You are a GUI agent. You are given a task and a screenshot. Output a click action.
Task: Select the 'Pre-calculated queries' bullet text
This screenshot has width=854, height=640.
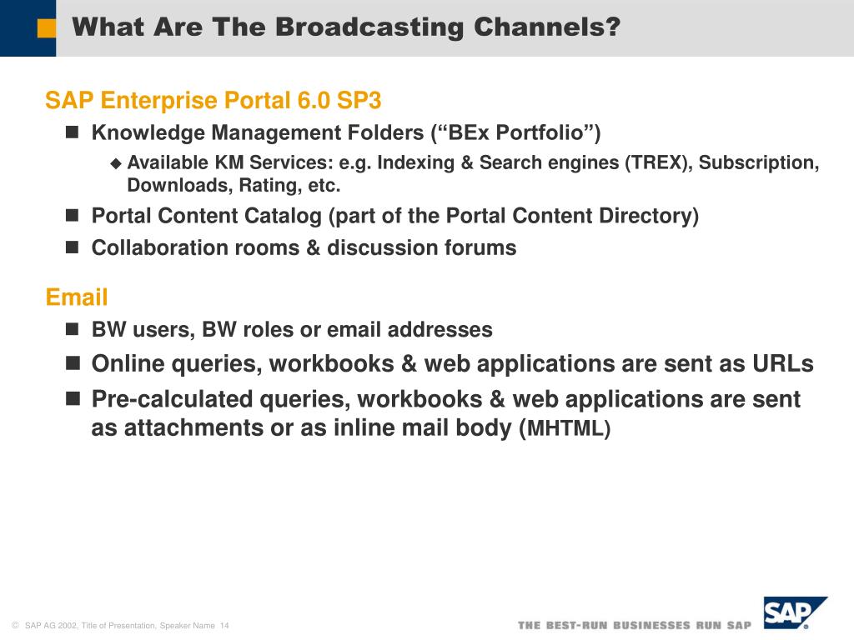(x=446, y=413)
